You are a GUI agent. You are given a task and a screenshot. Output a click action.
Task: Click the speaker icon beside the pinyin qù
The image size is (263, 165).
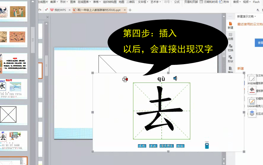pyautogui.click(x=175, y=78)
